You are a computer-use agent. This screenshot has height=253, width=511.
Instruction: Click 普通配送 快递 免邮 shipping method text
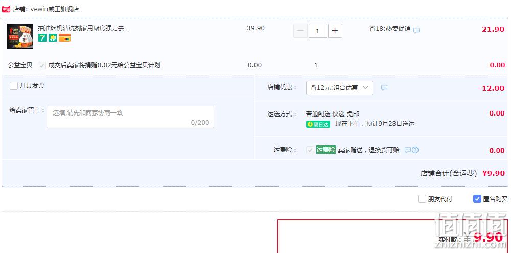click(333, 114)
